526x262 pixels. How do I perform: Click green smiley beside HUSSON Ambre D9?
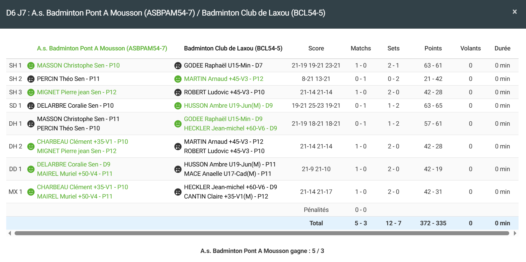(178, 106)
